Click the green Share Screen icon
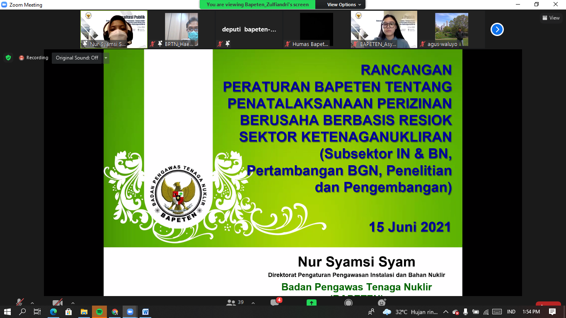The image size is (566, 318). pos(312,303)
